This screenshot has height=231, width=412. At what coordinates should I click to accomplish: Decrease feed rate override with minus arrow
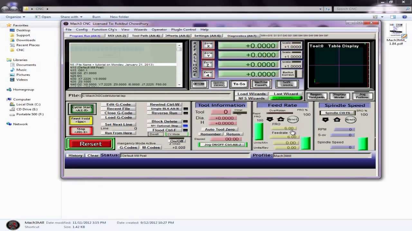[270, 119]
